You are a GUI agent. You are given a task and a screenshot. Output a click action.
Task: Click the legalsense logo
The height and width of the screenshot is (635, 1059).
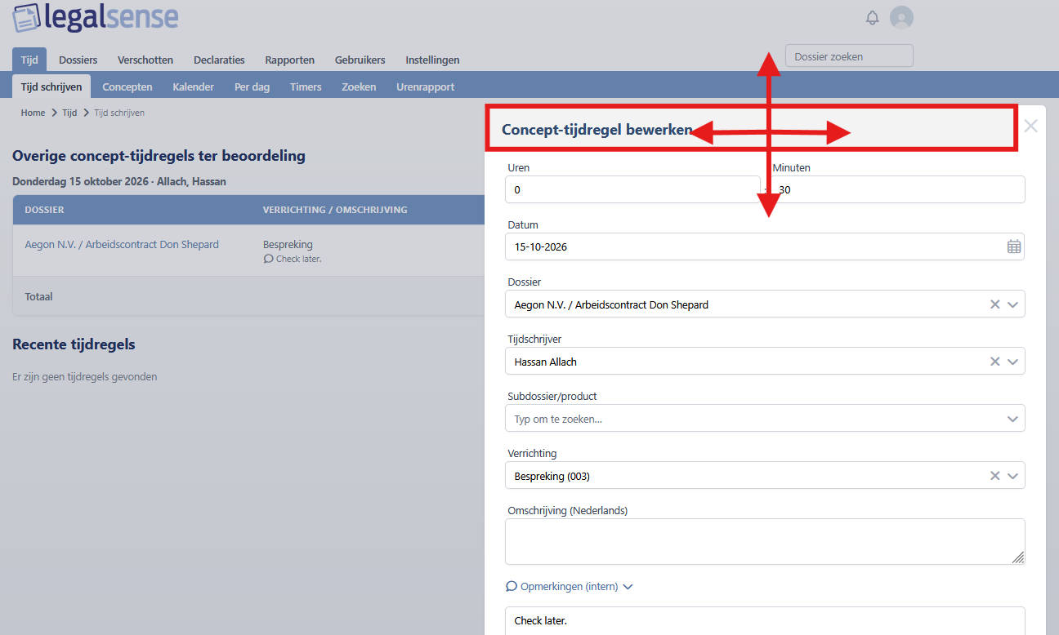[x=96, y=16]
